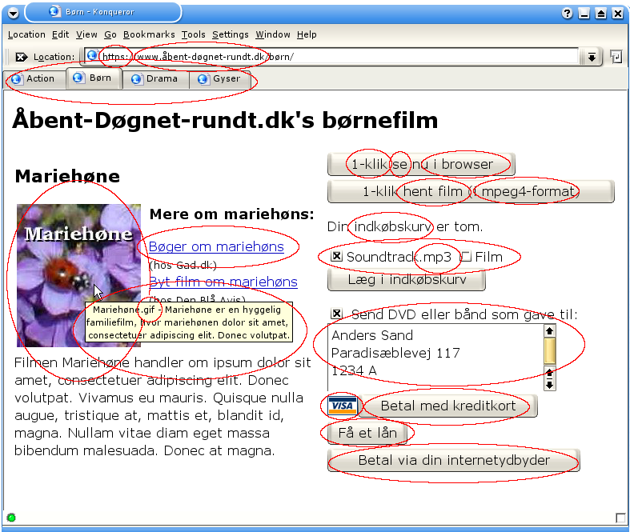Open the Window menu
Viewport: 630px width, 532px height.
click(273, 34)
